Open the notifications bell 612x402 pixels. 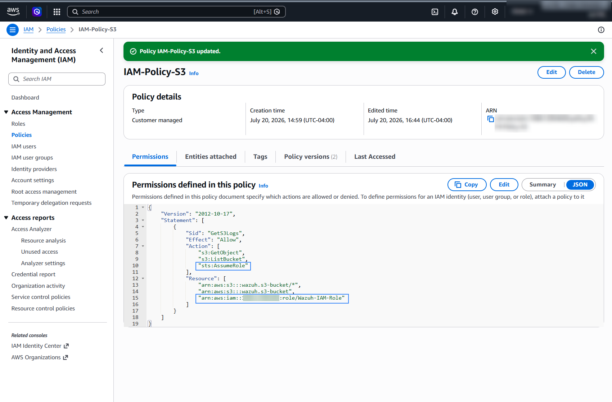coord(455,12)
